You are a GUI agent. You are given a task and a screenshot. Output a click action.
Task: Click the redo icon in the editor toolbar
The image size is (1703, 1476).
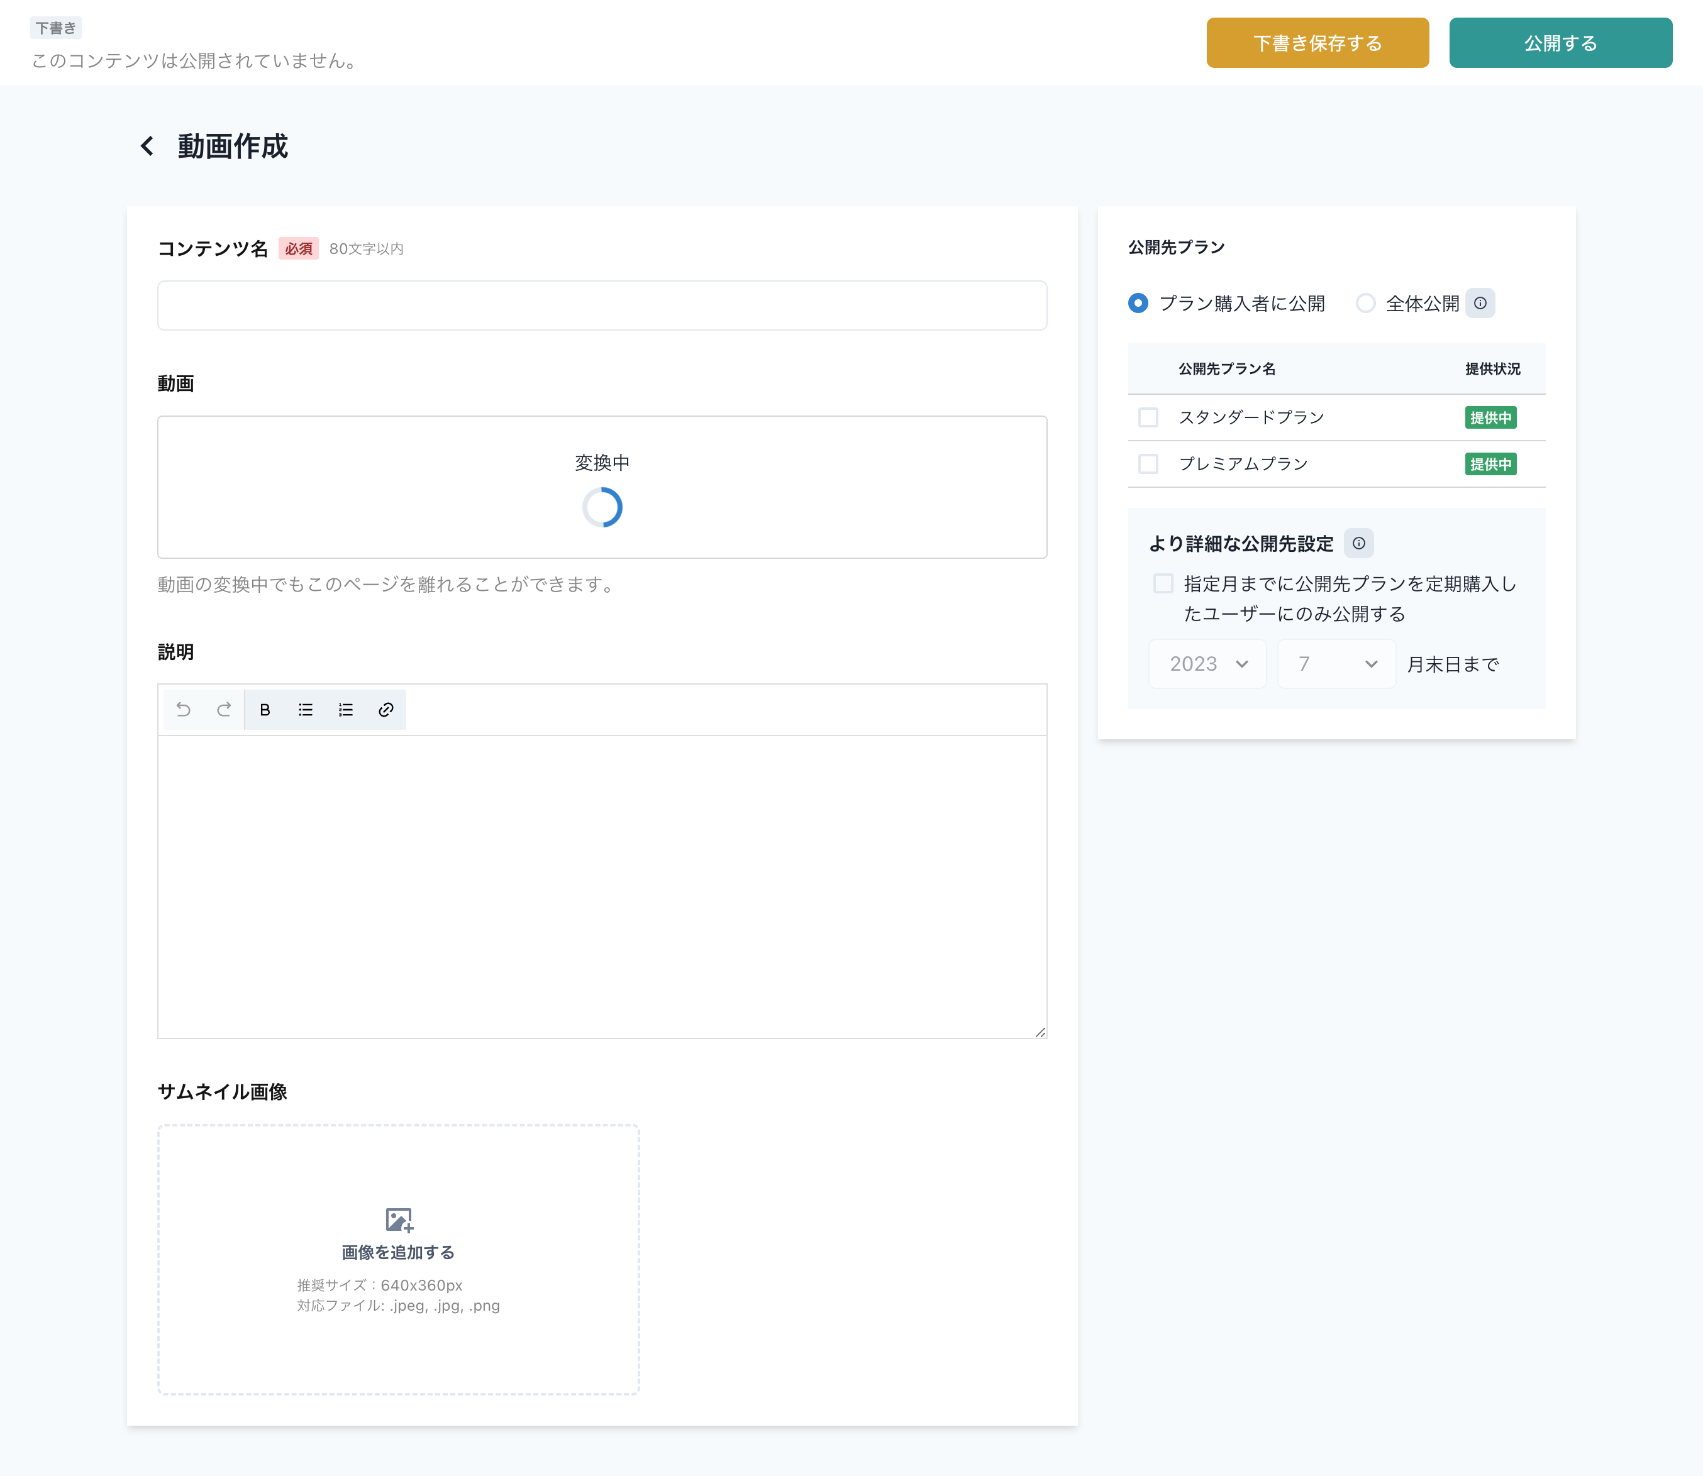point(223,710)
